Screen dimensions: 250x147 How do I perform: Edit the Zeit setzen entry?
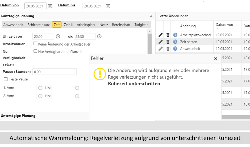(160, 42)
